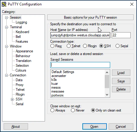Collapse the Terminal tree node
This screenshot has height=132, width=137.
(x=6, y=27)
